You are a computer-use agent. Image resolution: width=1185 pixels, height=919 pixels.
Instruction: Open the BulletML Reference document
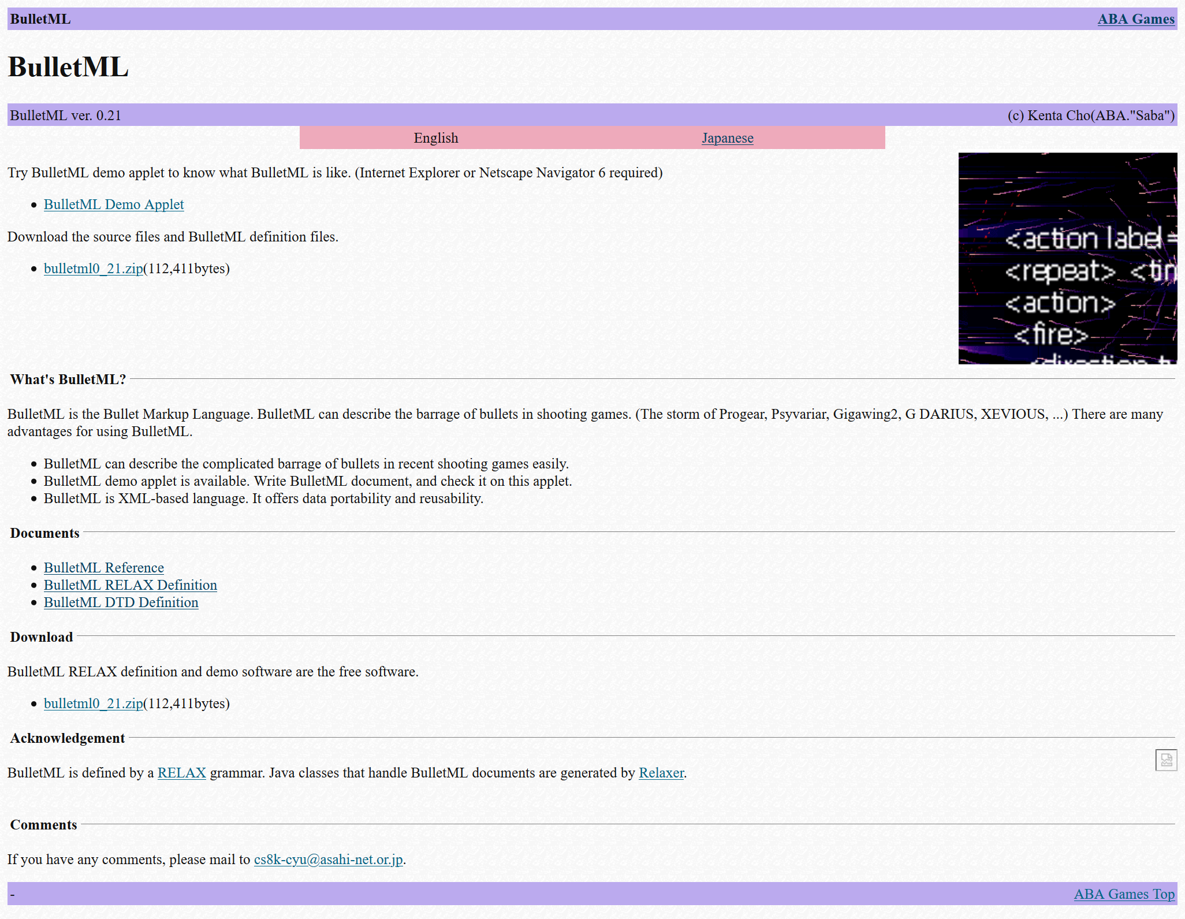pyautogui.click(x=103, y=568)
